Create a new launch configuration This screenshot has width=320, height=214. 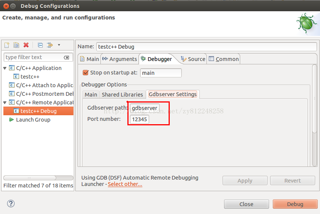7,45
